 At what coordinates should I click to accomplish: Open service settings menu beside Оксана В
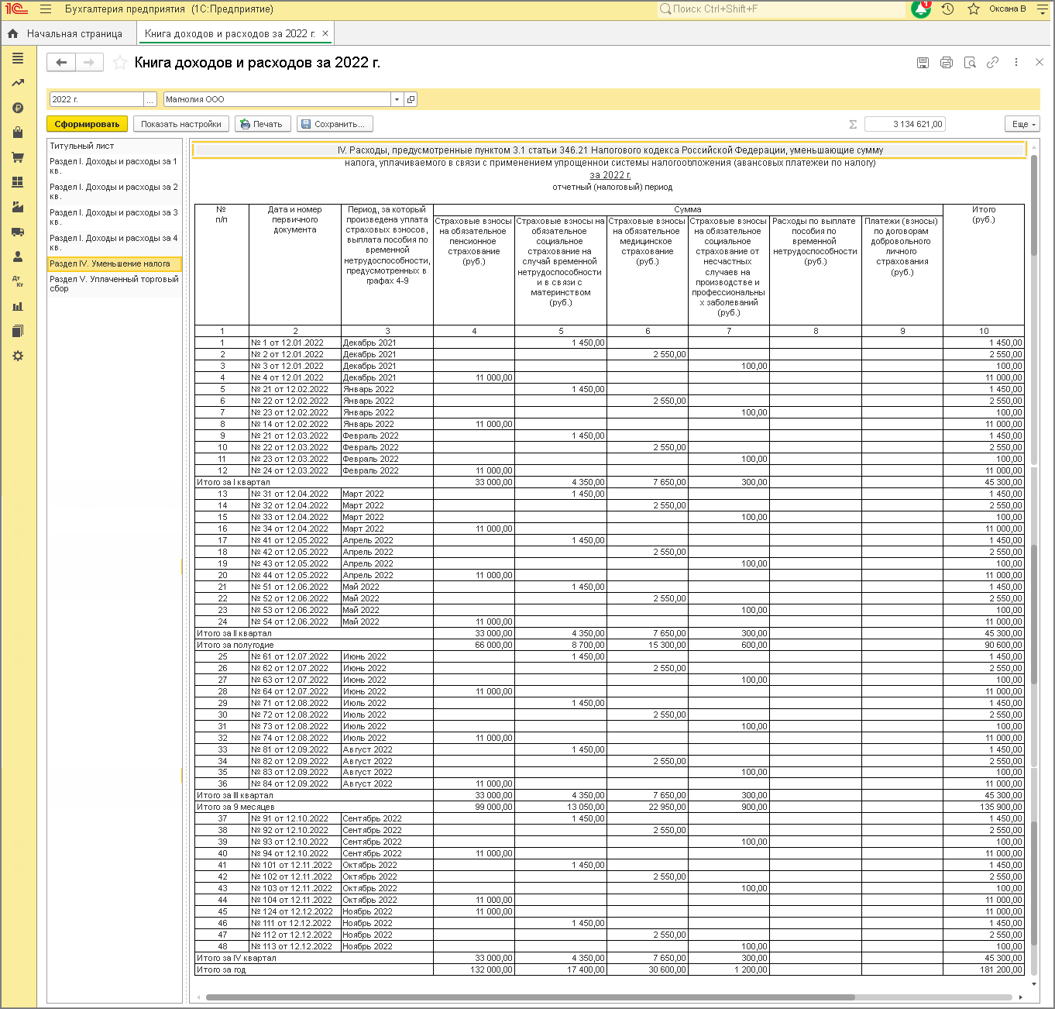click(1042, 9)
